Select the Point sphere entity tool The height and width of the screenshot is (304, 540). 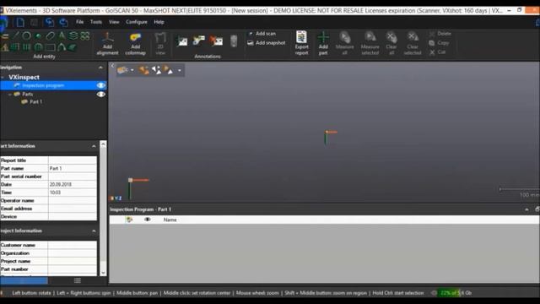pyautogui.click(x=38, y=35)
